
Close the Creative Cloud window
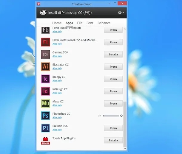pyautogui.click(x=122, y=4)
